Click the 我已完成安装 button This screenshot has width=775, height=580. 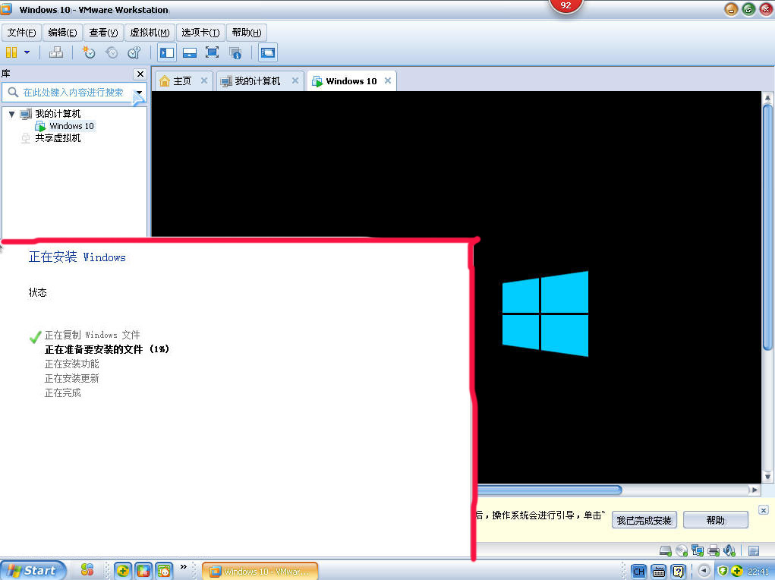(644, 520)
